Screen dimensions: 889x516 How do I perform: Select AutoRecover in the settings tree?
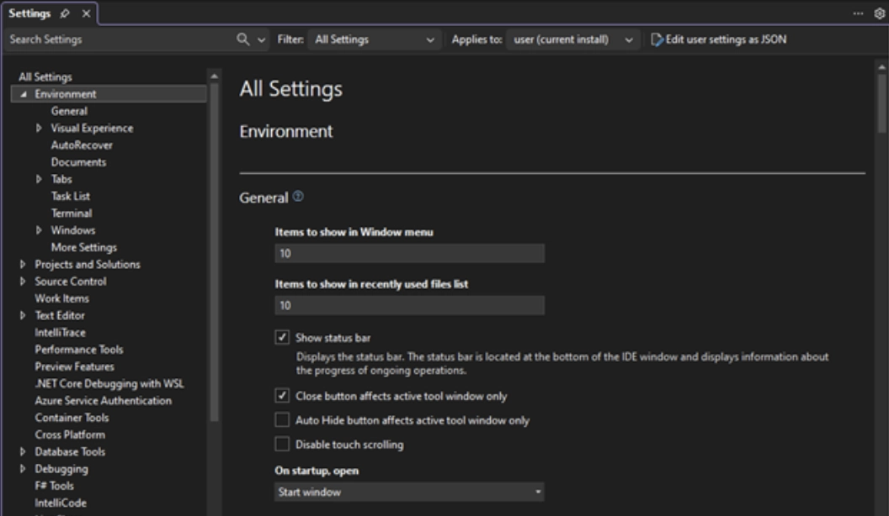[82, 145]
